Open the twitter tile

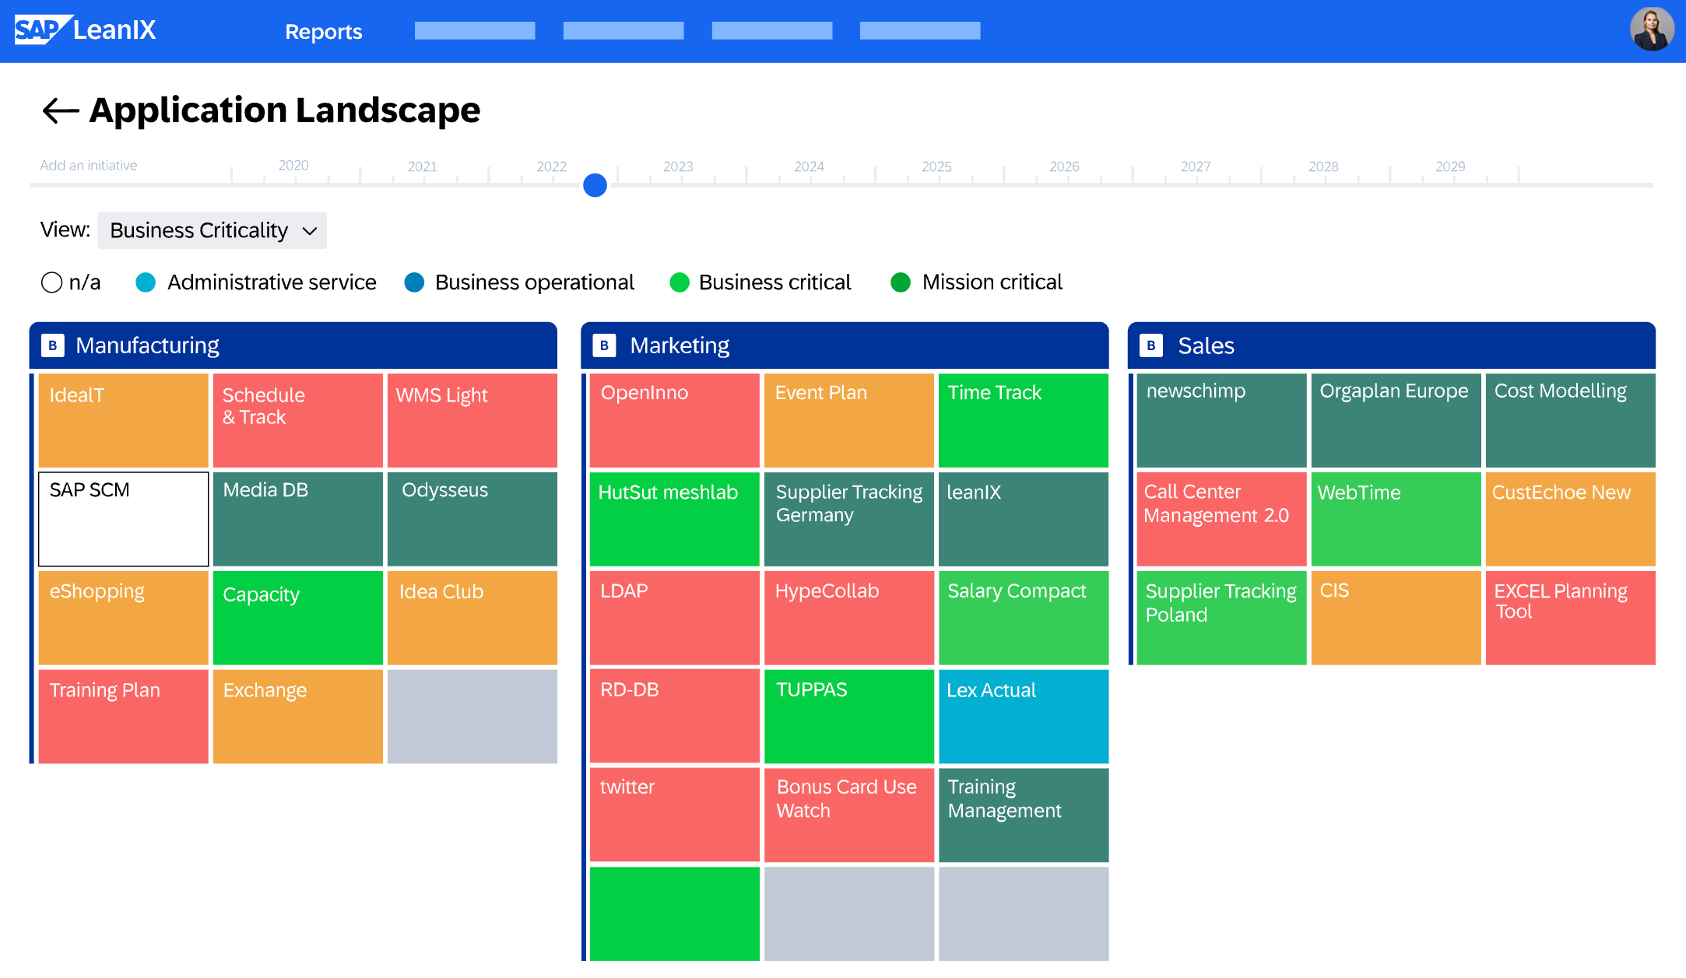point(674,815)
